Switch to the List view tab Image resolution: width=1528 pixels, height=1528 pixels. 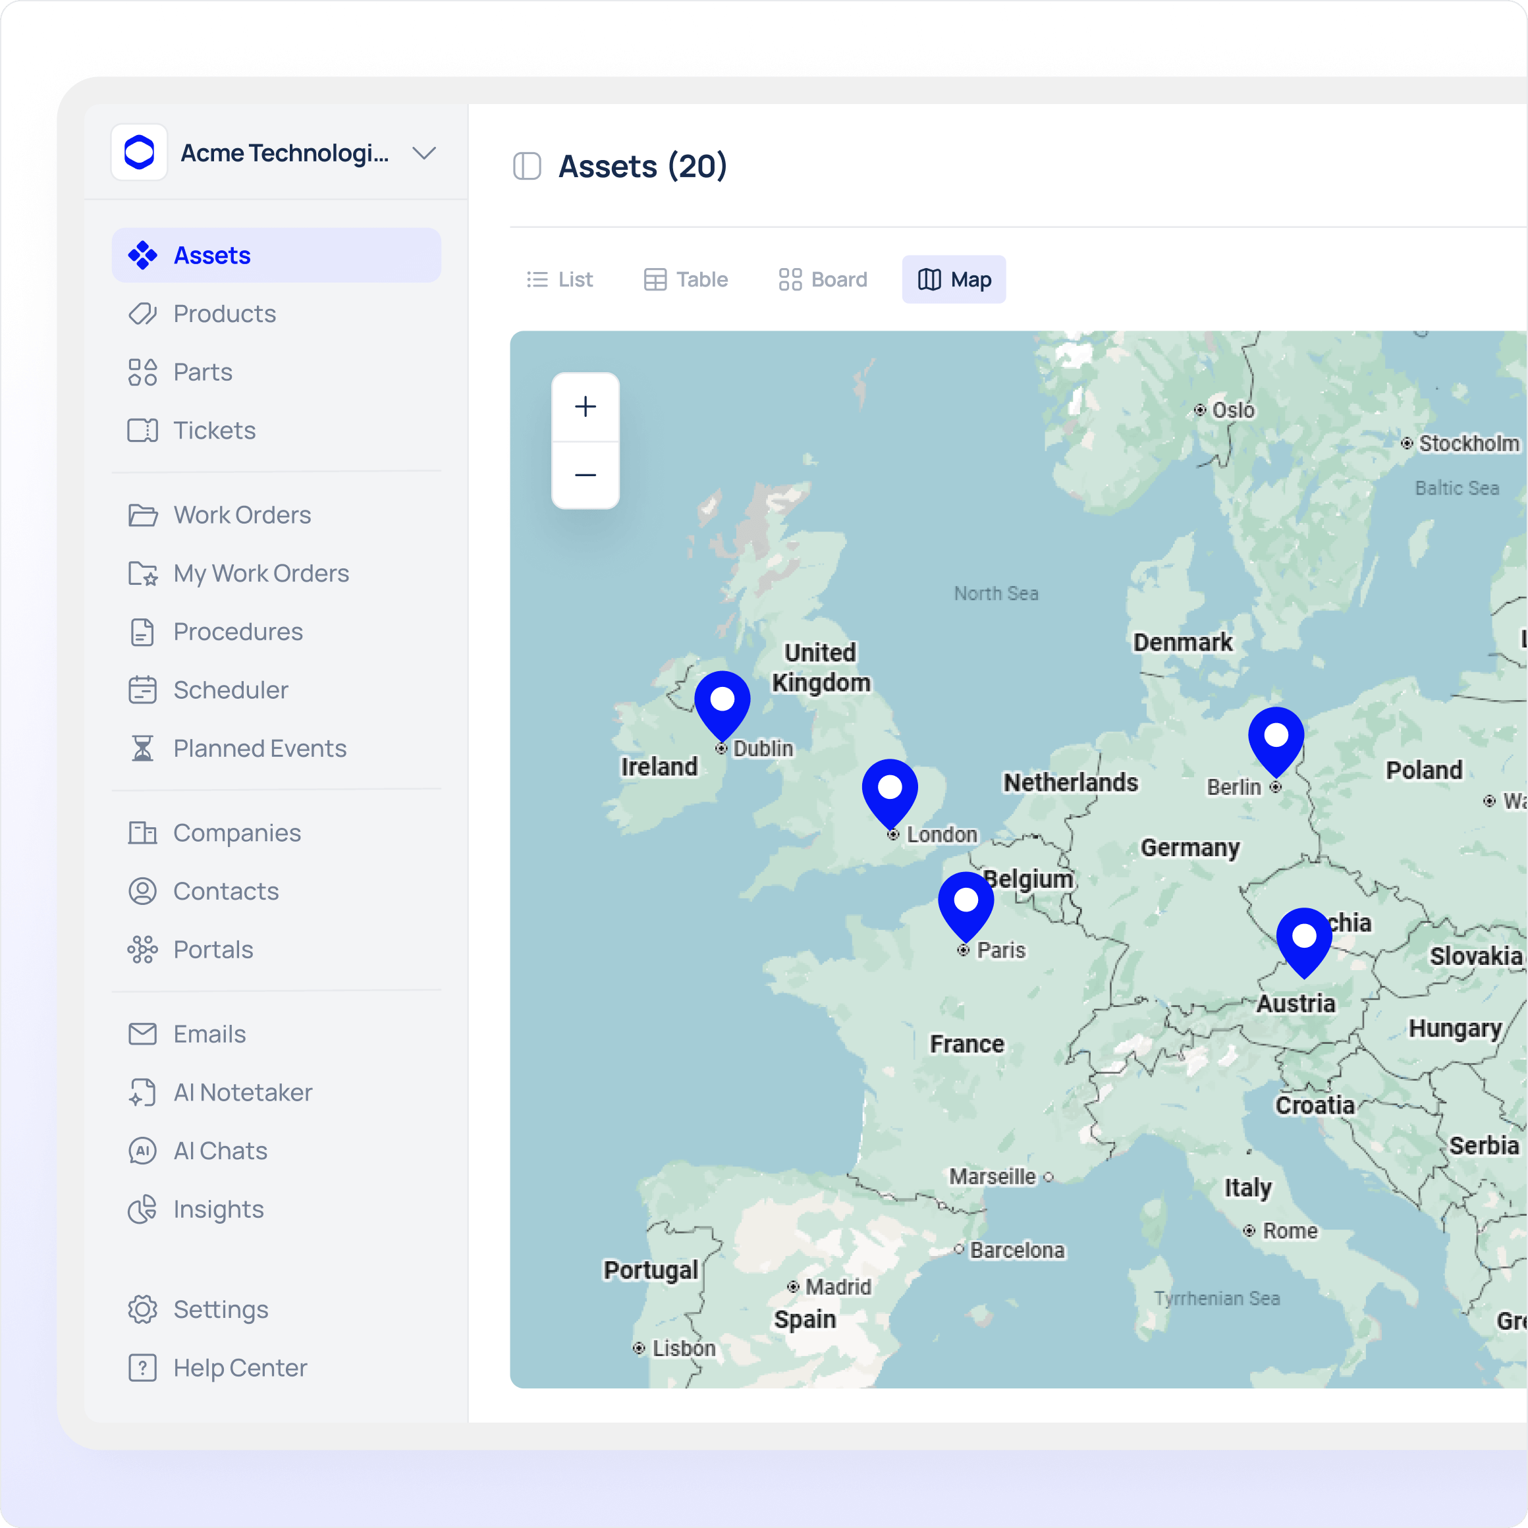[x=560, y=279]
